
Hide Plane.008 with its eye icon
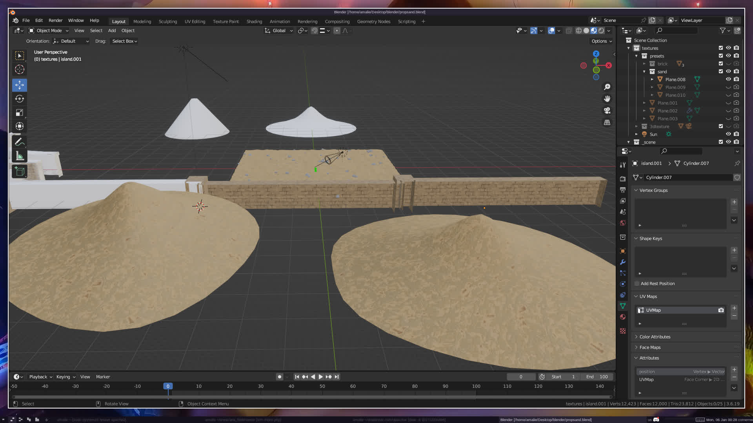[x=728, y=79]
